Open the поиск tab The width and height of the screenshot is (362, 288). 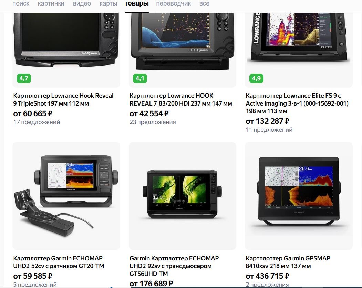point(21,4)
